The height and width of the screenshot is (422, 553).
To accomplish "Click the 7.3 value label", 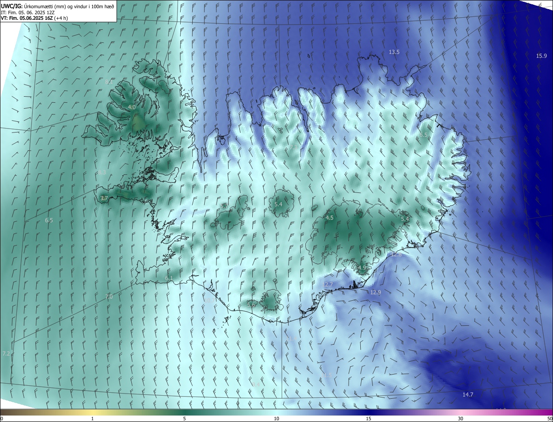I will pos(293,147).
